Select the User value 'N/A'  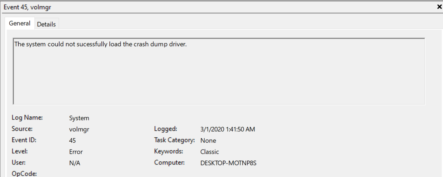74,163
